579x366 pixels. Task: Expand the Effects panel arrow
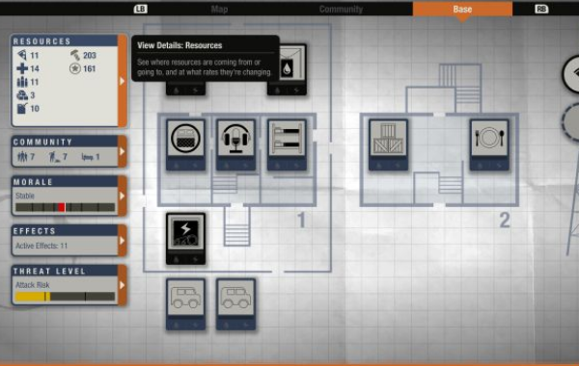pyautogui.click(x=123, y=241)
